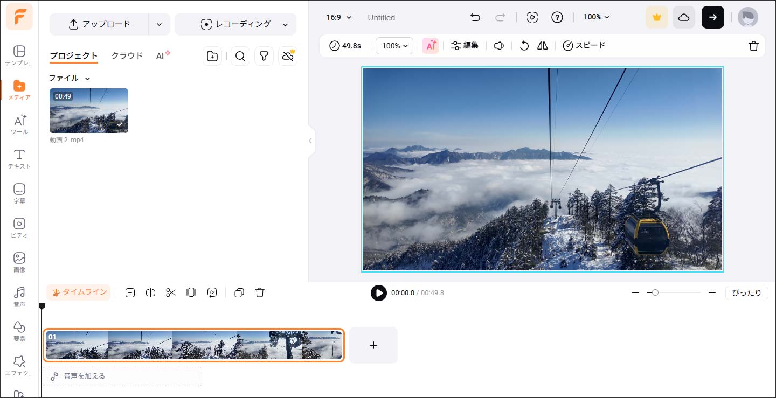Image resolution: width=776 pixels, height=398 pixels.
Task: Click the ぴったり fit timeline button
Action: tap(746, 292)
